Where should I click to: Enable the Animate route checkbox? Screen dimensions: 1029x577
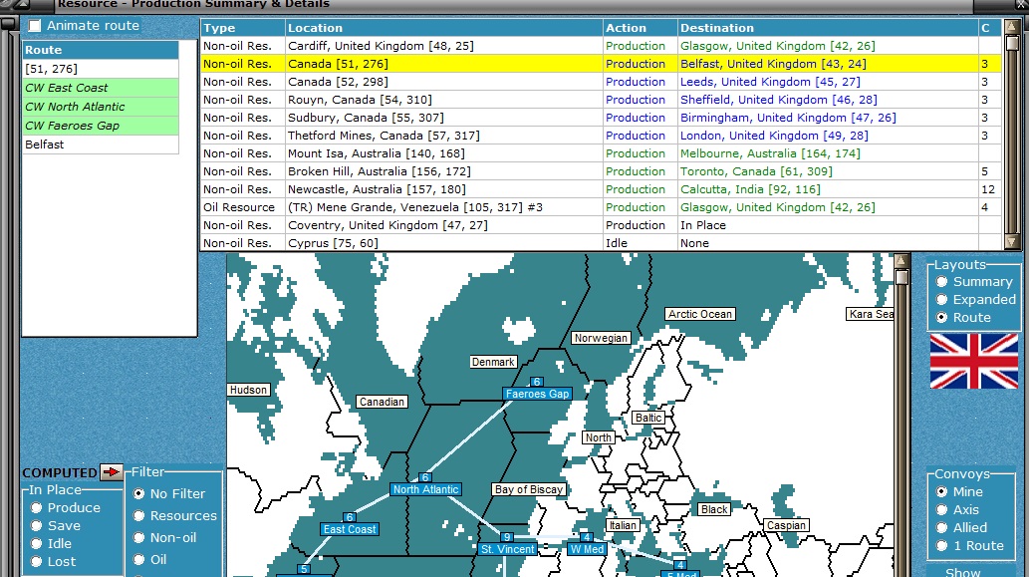pos(35,26)
